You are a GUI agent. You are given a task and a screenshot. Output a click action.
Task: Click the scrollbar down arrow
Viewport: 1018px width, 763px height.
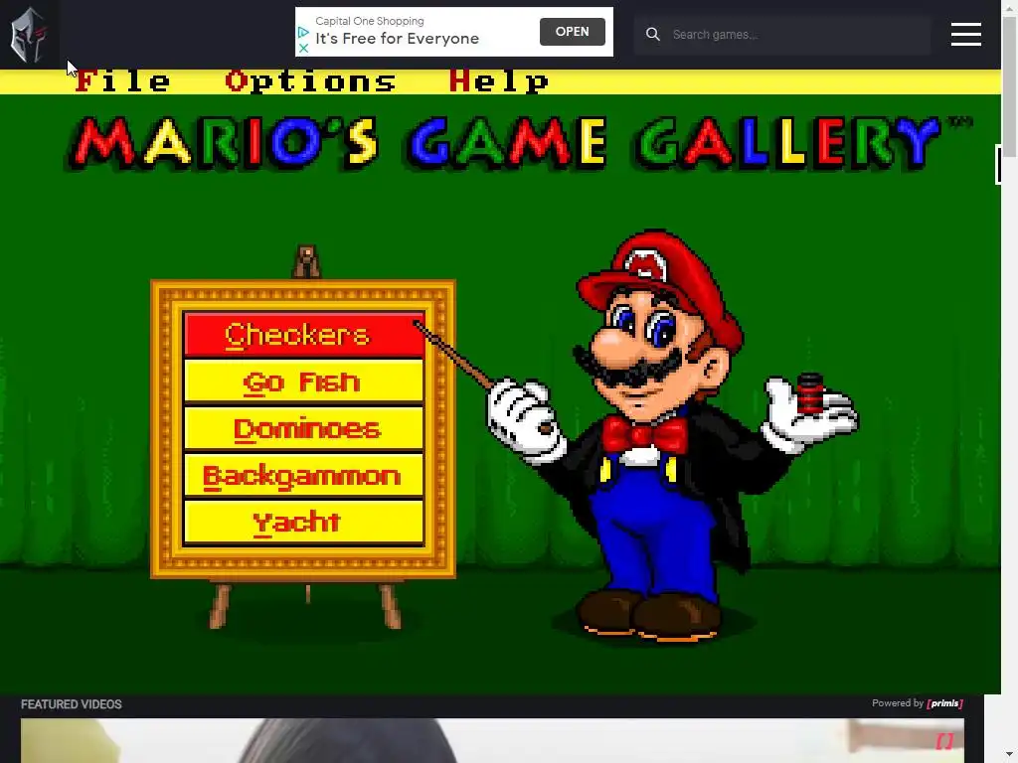tap(1009, 755)
